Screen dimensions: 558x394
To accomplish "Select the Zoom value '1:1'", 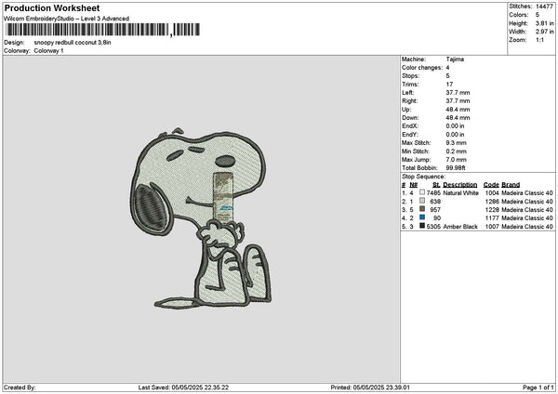I will coord(539,40).
